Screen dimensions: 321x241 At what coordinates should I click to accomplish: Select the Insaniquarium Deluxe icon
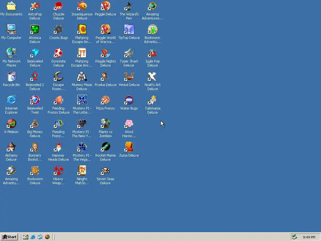coord(82,6)
